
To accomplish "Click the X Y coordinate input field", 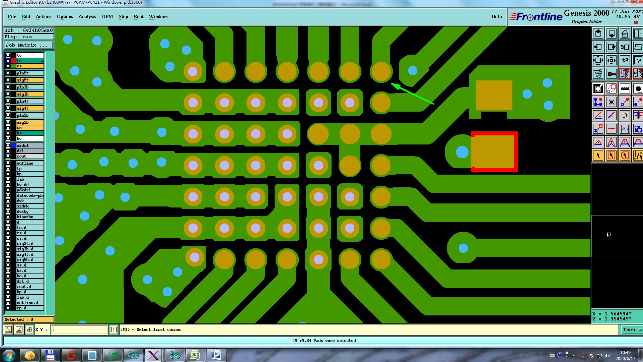I will coord(80,329).
